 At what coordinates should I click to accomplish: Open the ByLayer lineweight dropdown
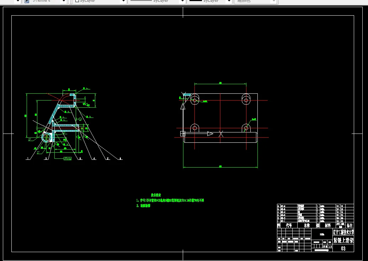229,1
